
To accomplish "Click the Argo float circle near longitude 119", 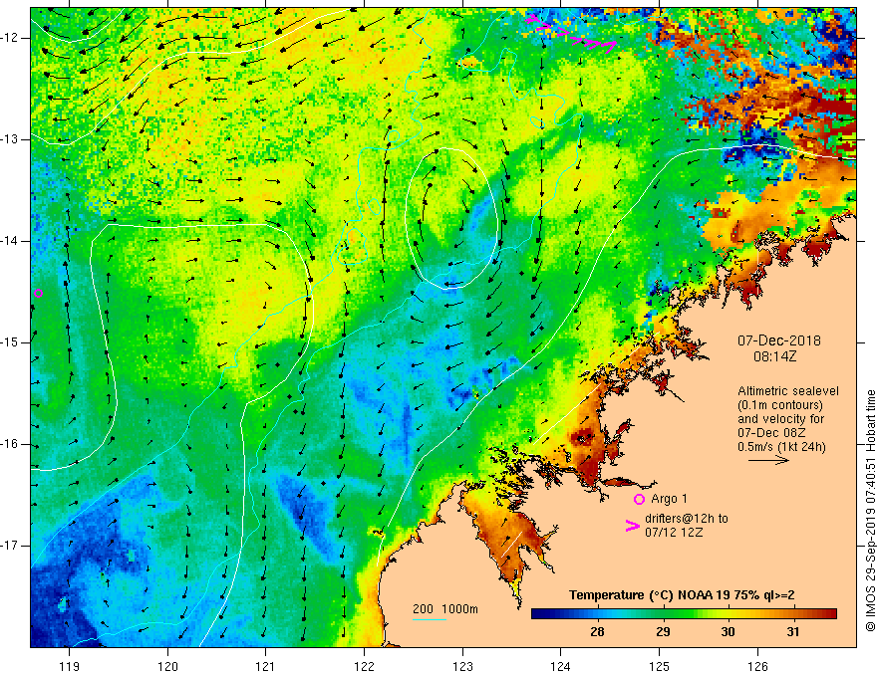I will coord(38,294).
